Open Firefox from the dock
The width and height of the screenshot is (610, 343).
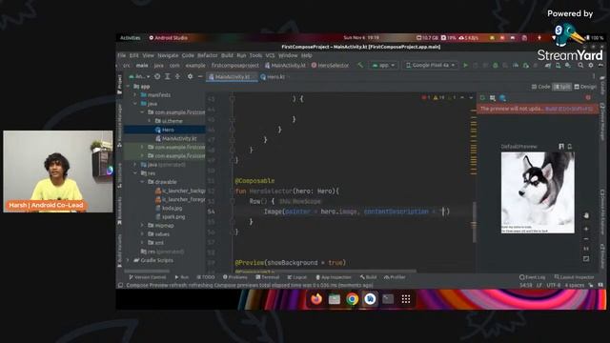coord(316,298)
